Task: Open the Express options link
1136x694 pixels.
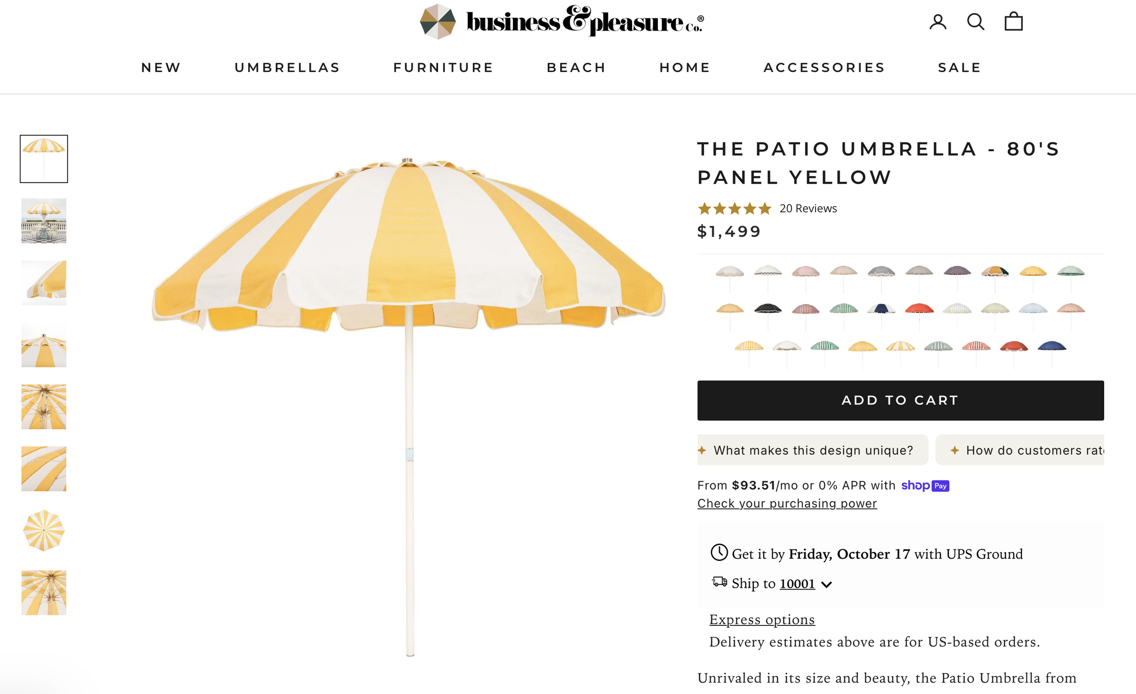Action: (x=762, y=620)
